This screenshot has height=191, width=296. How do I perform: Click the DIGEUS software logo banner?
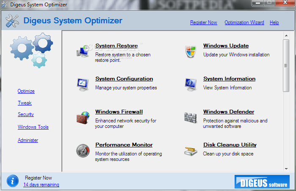click(262, 182)
